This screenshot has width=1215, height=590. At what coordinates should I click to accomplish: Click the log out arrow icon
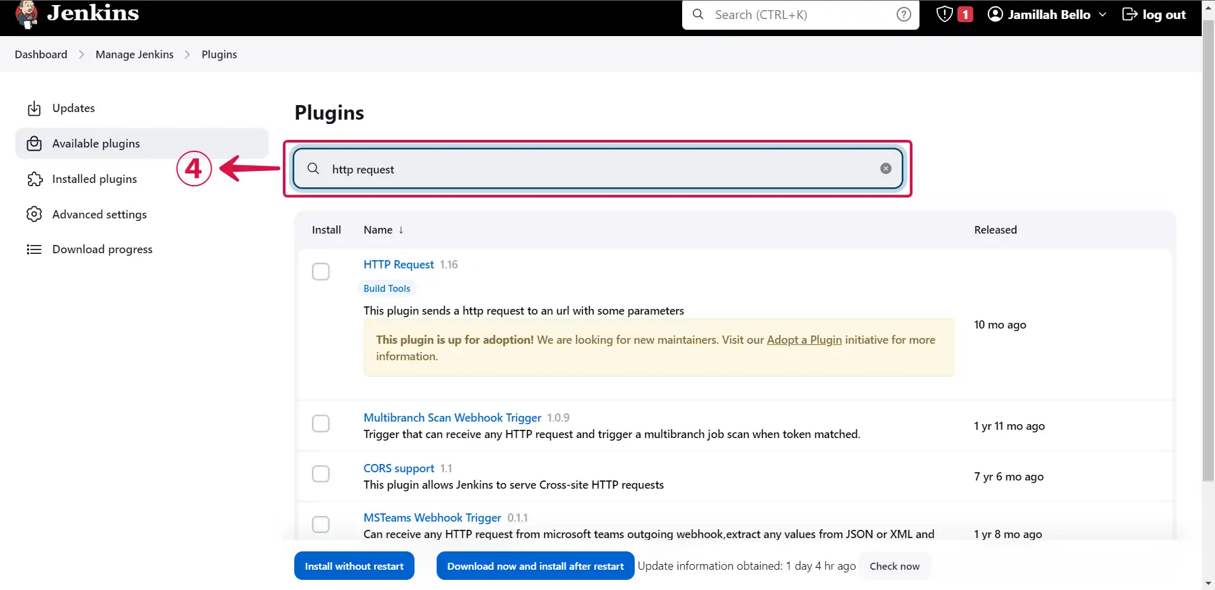(x=1130, y=14)
